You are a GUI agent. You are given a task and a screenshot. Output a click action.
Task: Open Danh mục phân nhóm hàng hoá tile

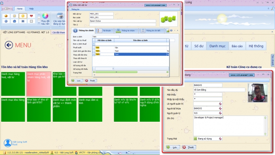(x=39, y=83)
